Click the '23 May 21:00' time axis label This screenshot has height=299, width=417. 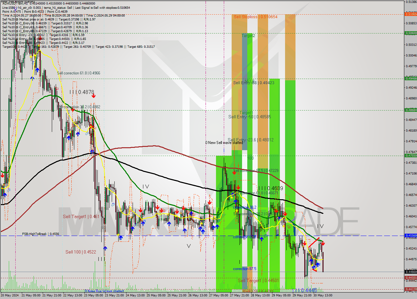[x=114, y=295]
